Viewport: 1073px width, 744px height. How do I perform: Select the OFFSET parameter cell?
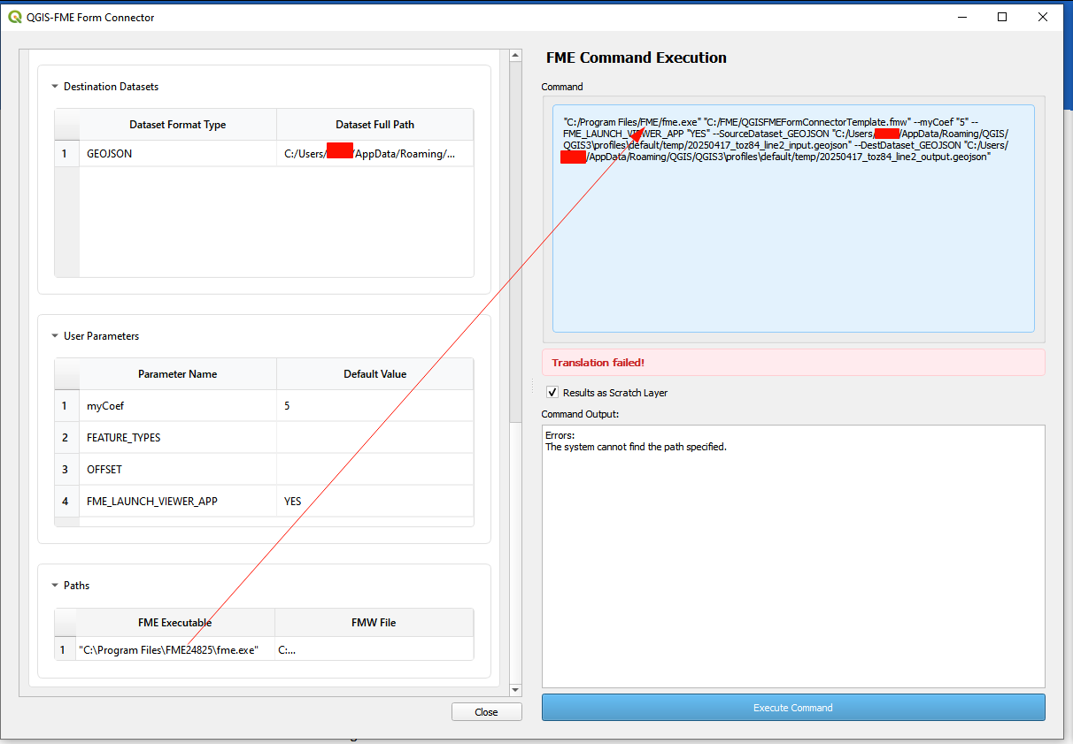(178, 470)
